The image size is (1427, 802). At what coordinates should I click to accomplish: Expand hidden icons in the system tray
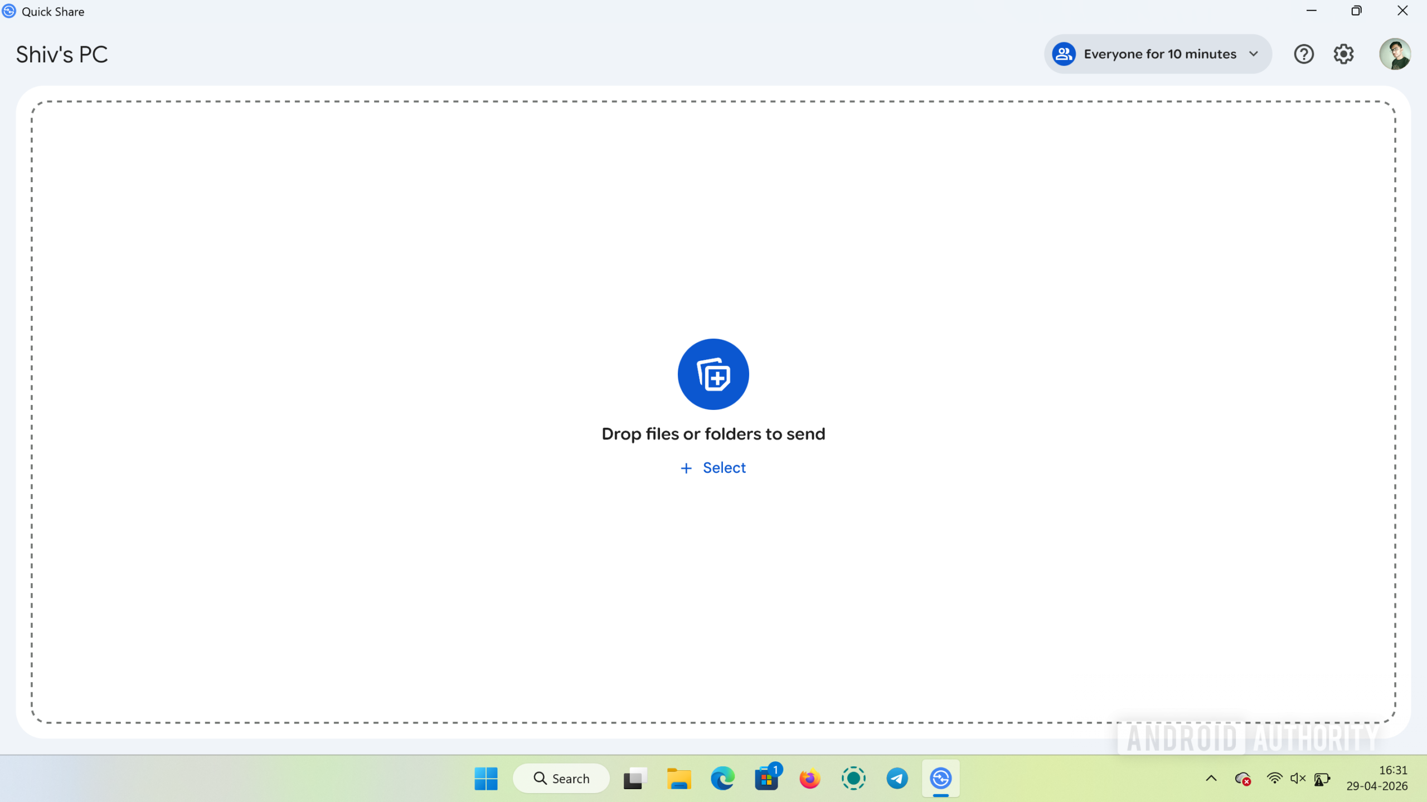click(x=1210, y=778)
